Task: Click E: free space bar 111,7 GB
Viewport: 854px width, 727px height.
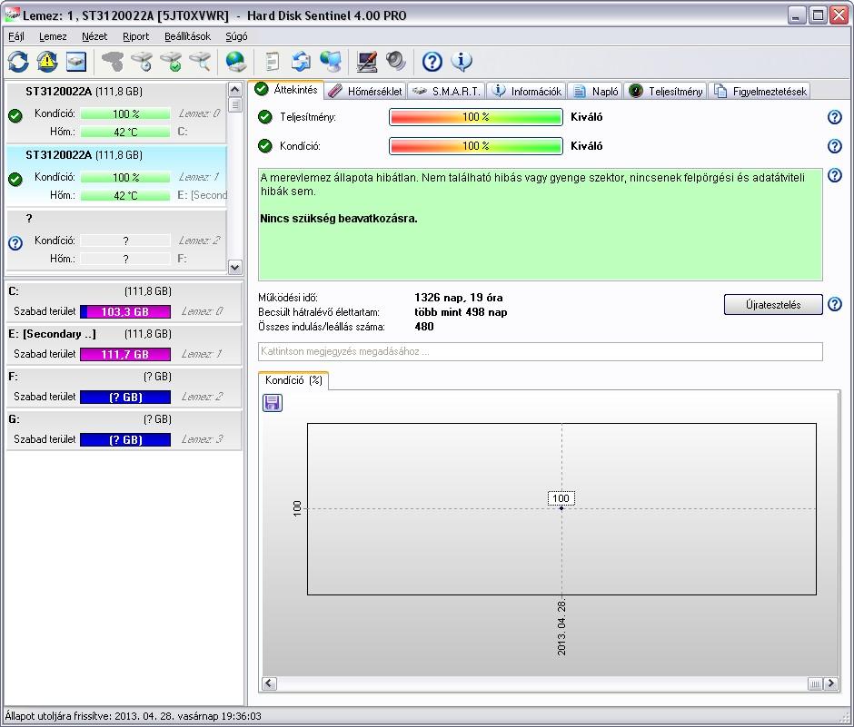Action: click(x=125, y=354)
